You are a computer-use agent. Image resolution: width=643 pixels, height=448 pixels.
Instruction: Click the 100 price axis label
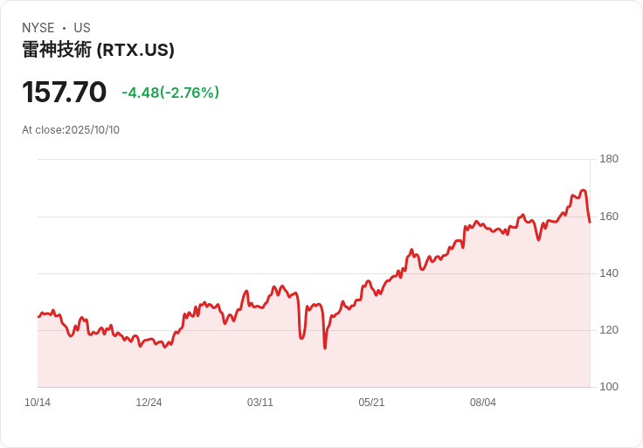pyautogui.click(x=609, y=387)
